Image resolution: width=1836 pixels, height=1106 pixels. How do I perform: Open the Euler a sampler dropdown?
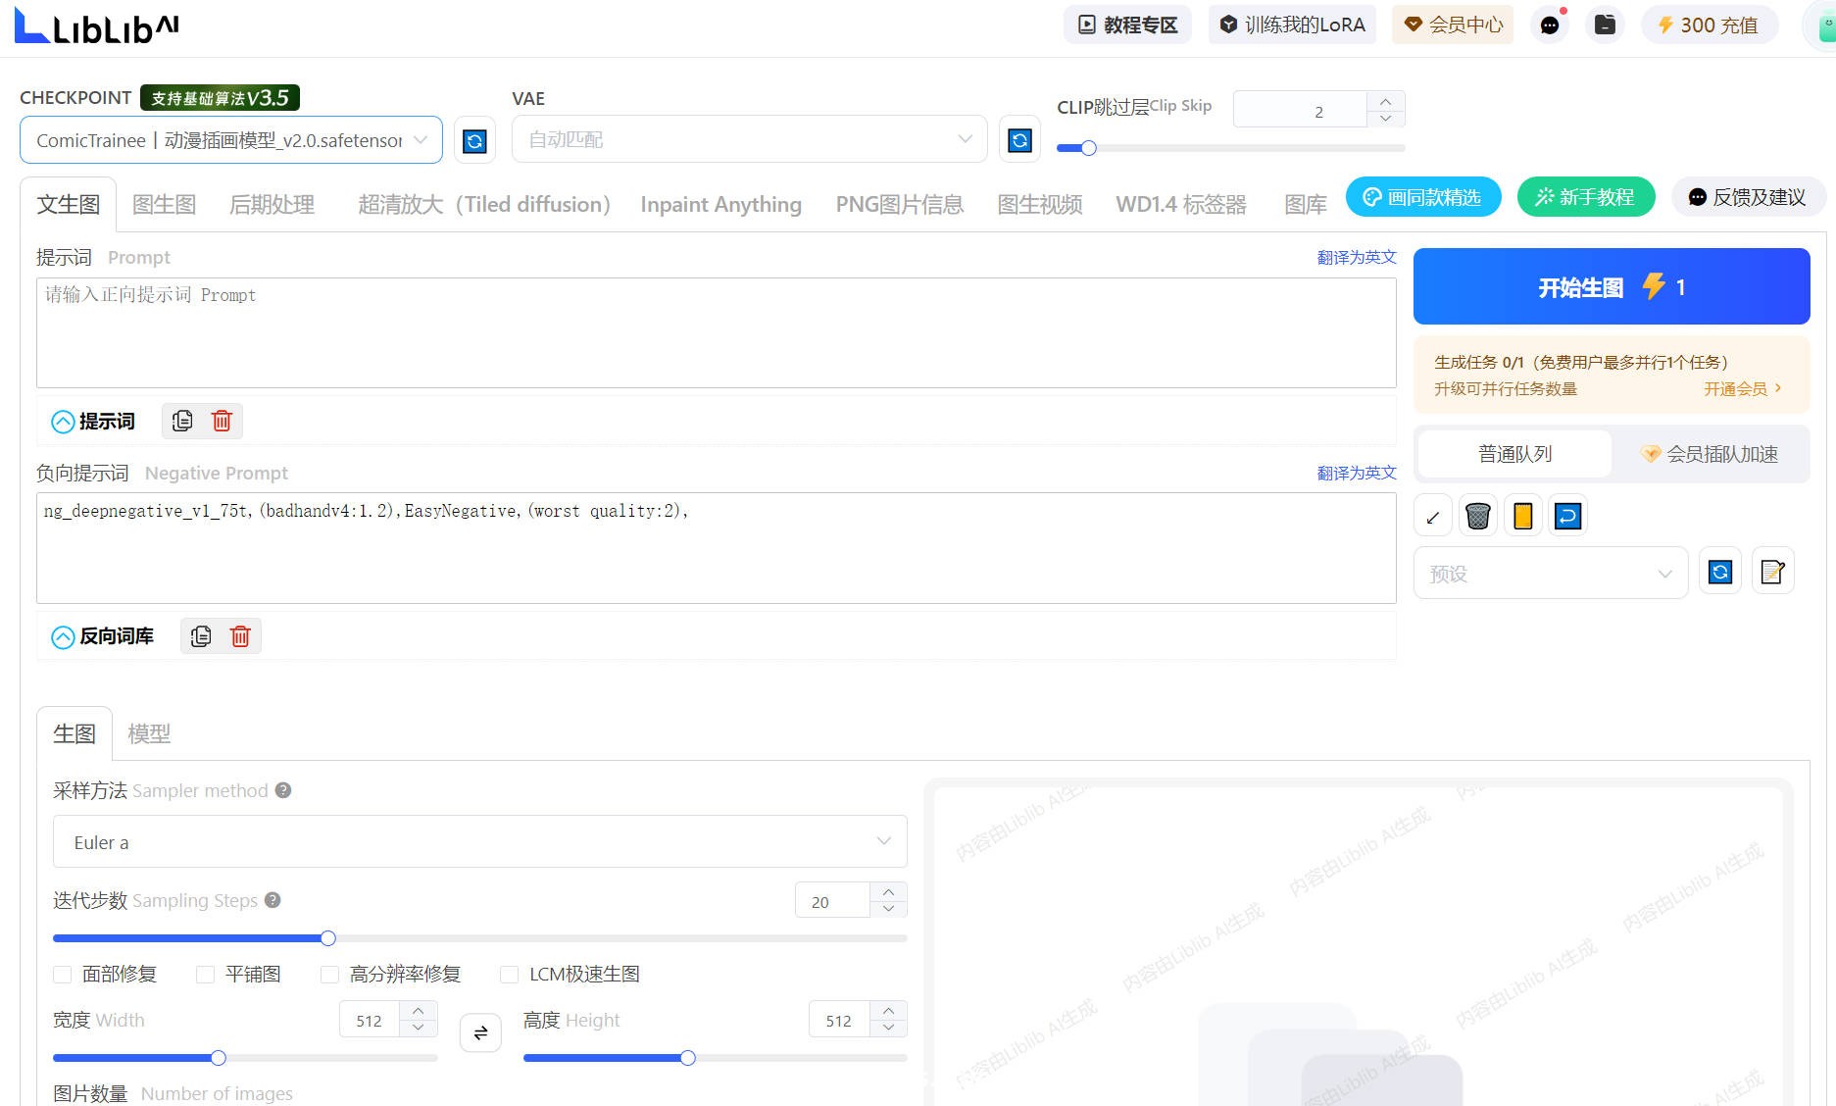(480, 841)
